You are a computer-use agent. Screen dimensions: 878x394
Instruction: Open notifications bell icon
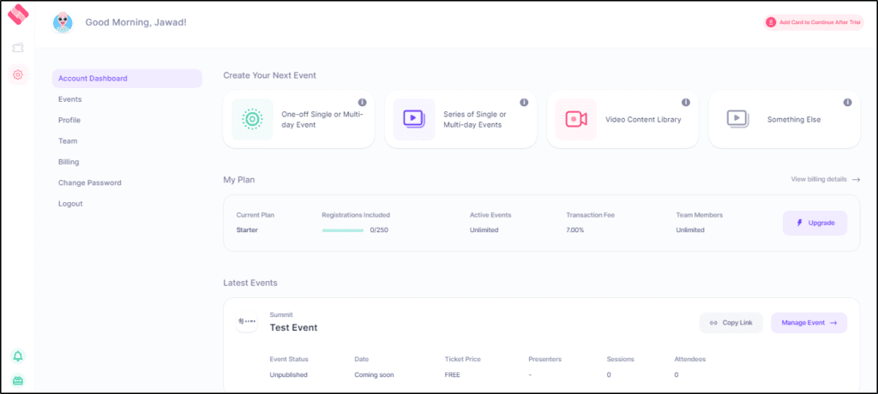point(18,356)
